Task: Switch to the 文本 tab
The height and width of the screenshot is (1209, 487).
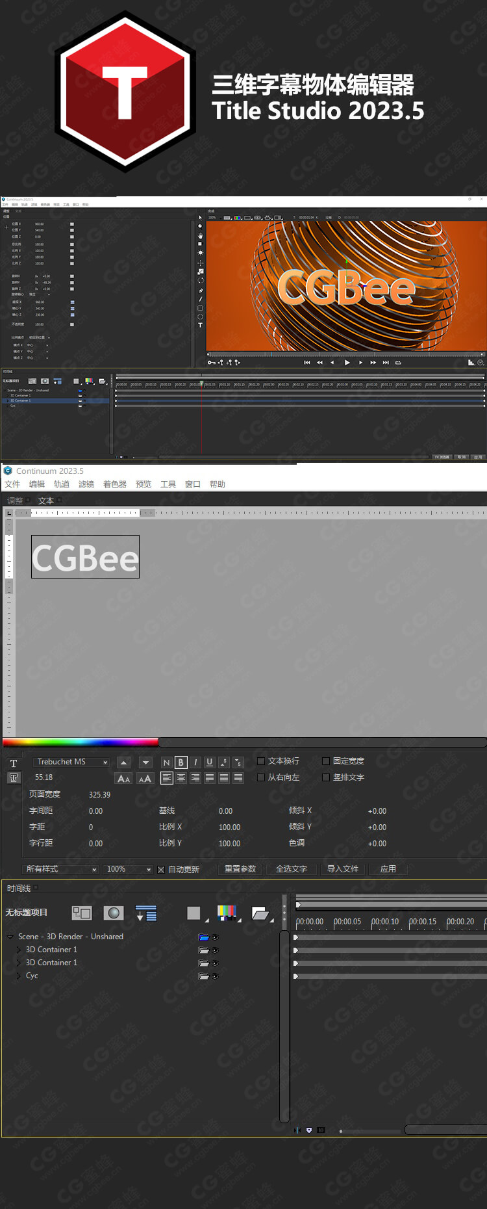Action: click(x=46, y=500)
